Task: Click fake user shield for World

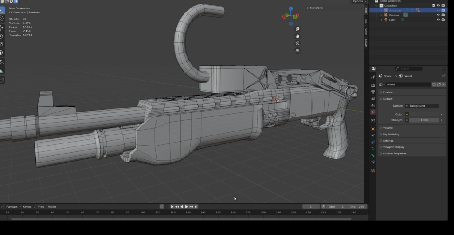Action: point(434,85)
